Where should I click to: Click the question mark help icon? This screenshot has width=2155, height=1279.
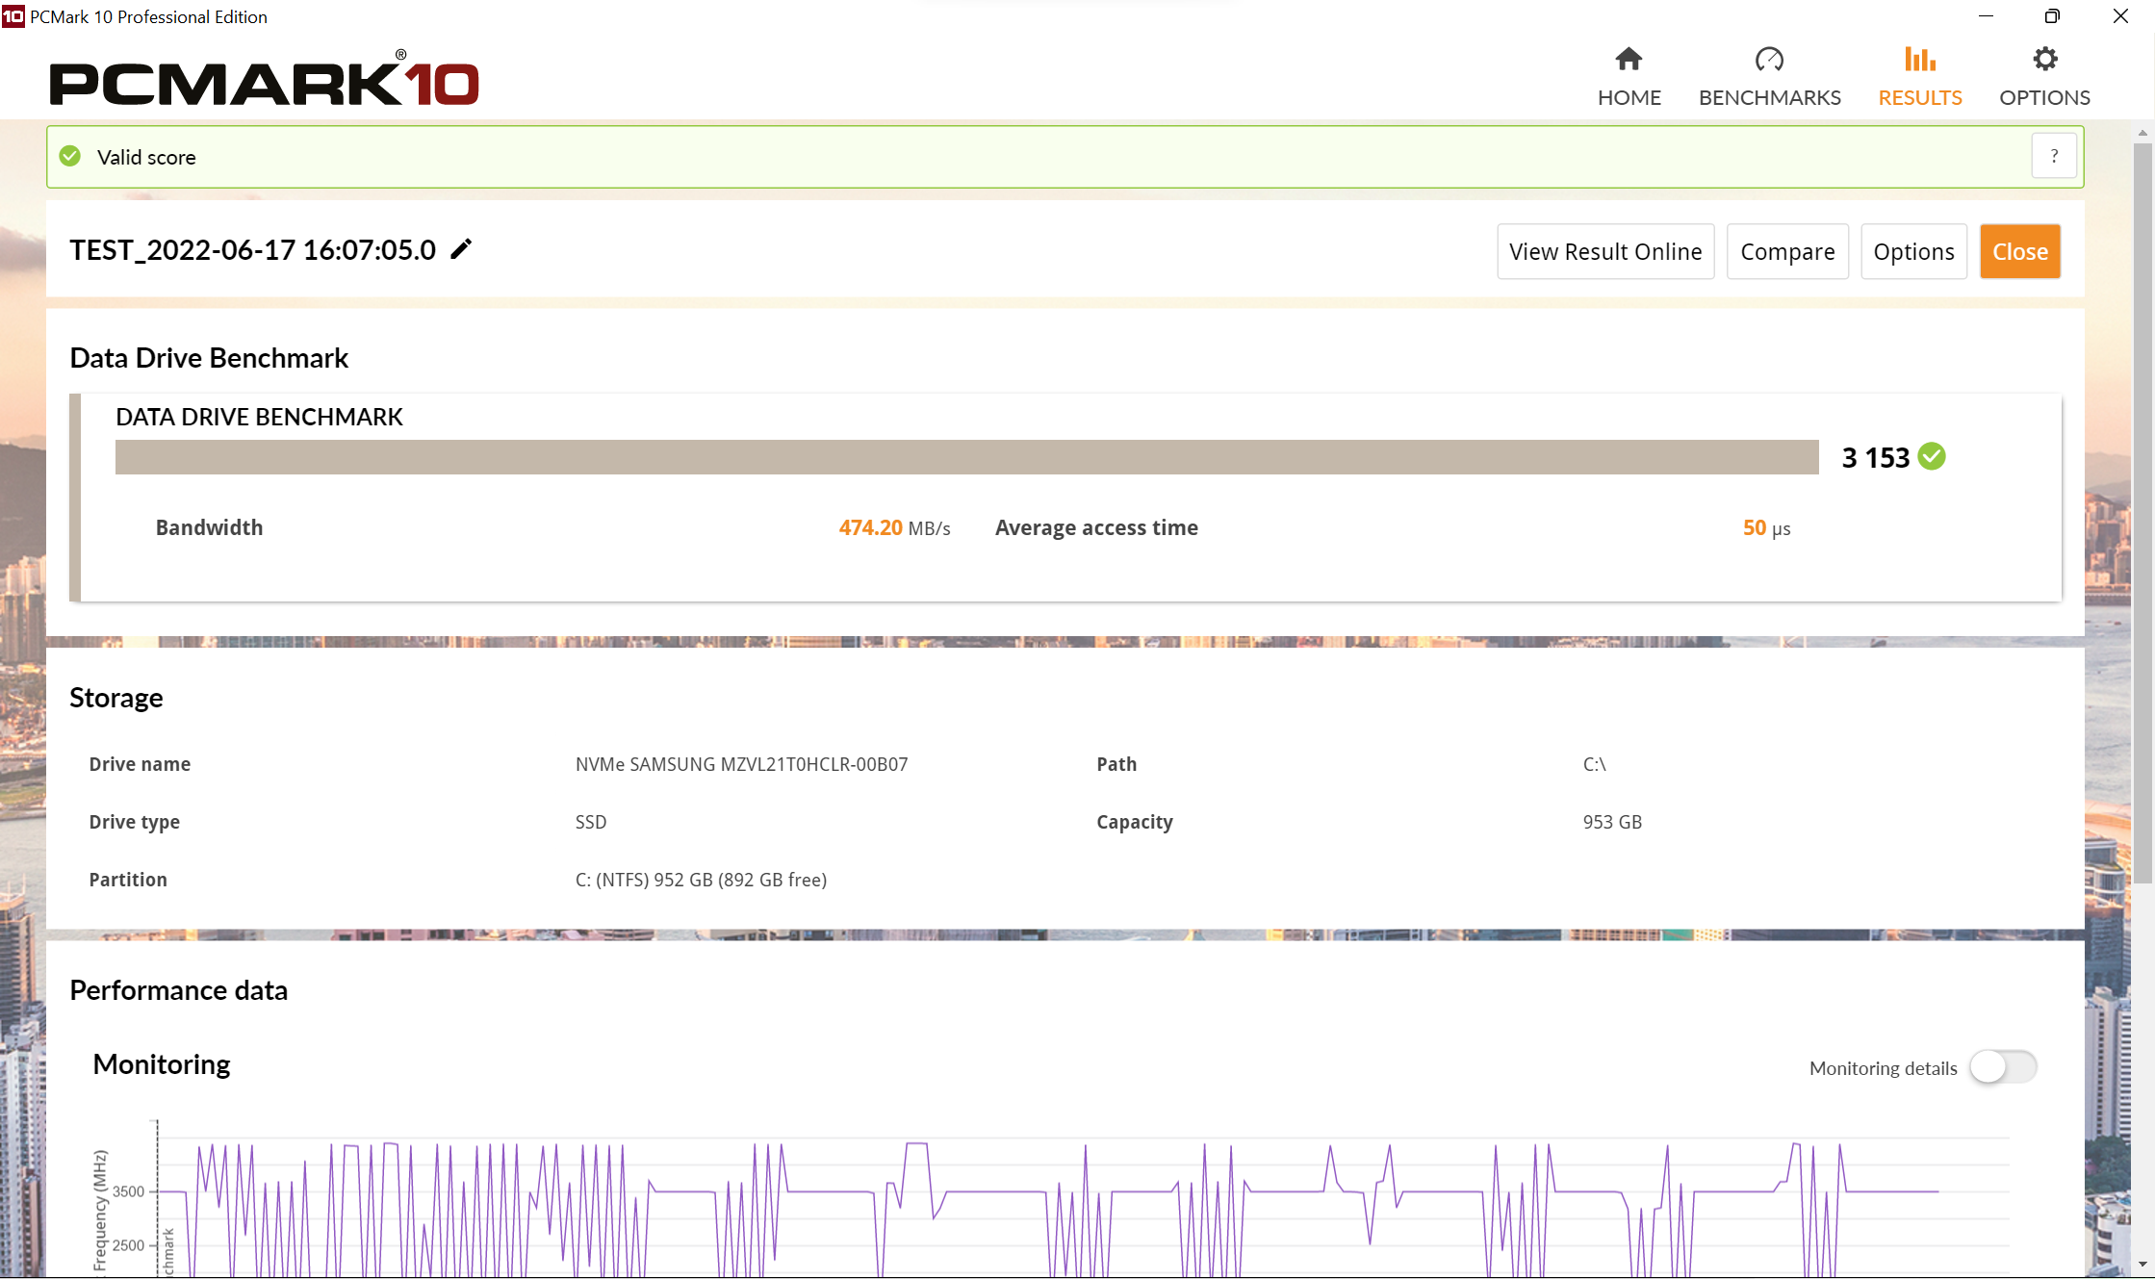coord(2055,157)
